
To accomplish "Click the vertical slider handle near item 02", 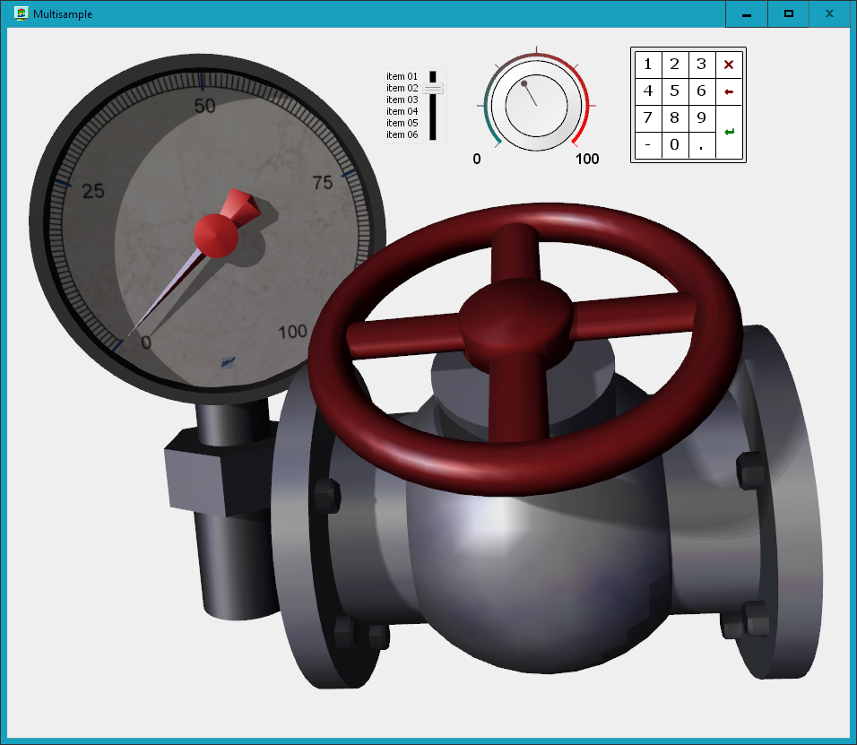I will (433, 89).
